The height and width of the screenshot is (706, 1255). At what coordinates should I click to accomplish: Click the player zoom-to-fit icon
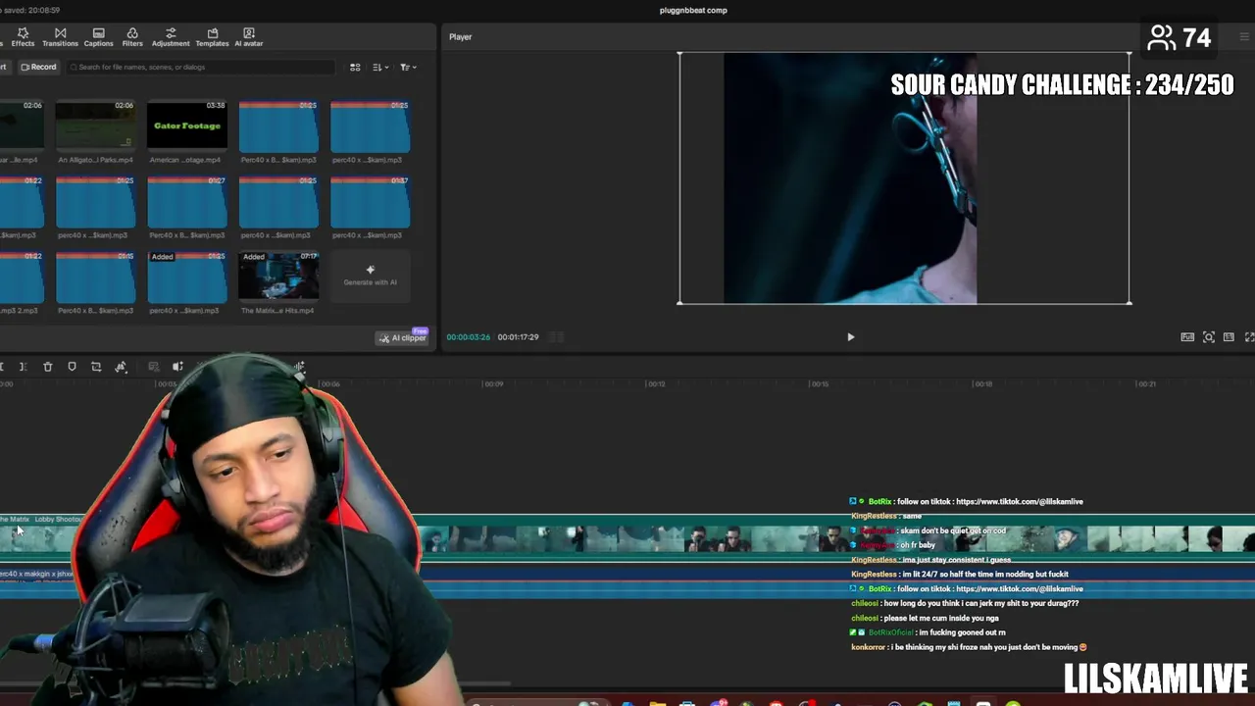[1208, 337]
